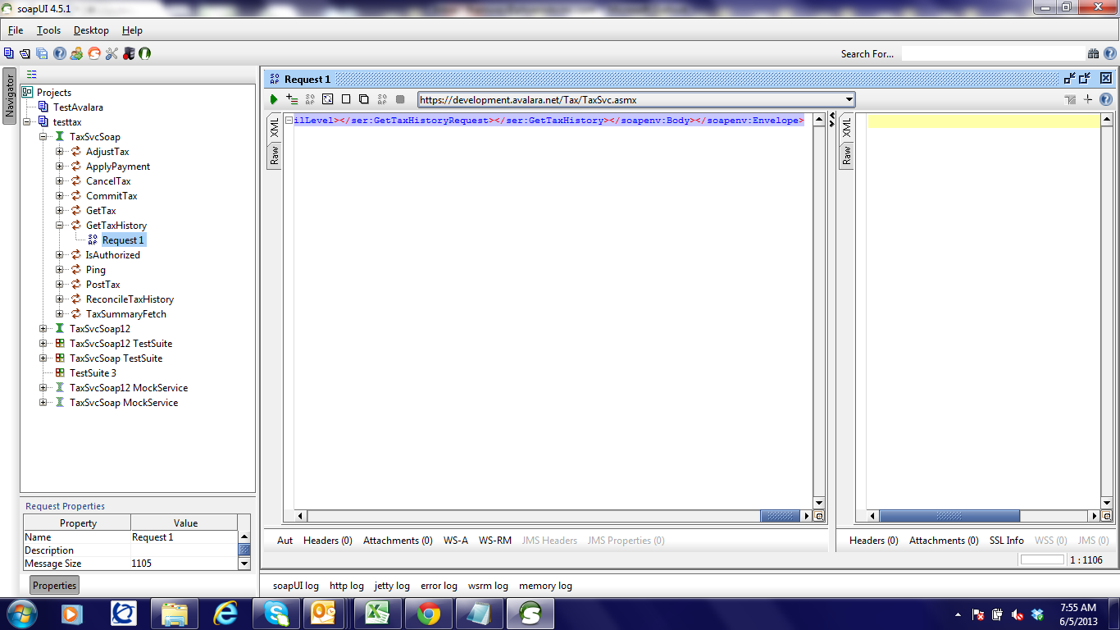The height and width of the screenshot is (630, 1120).
Task: Click the Description value cell
Action: [184, 550]
